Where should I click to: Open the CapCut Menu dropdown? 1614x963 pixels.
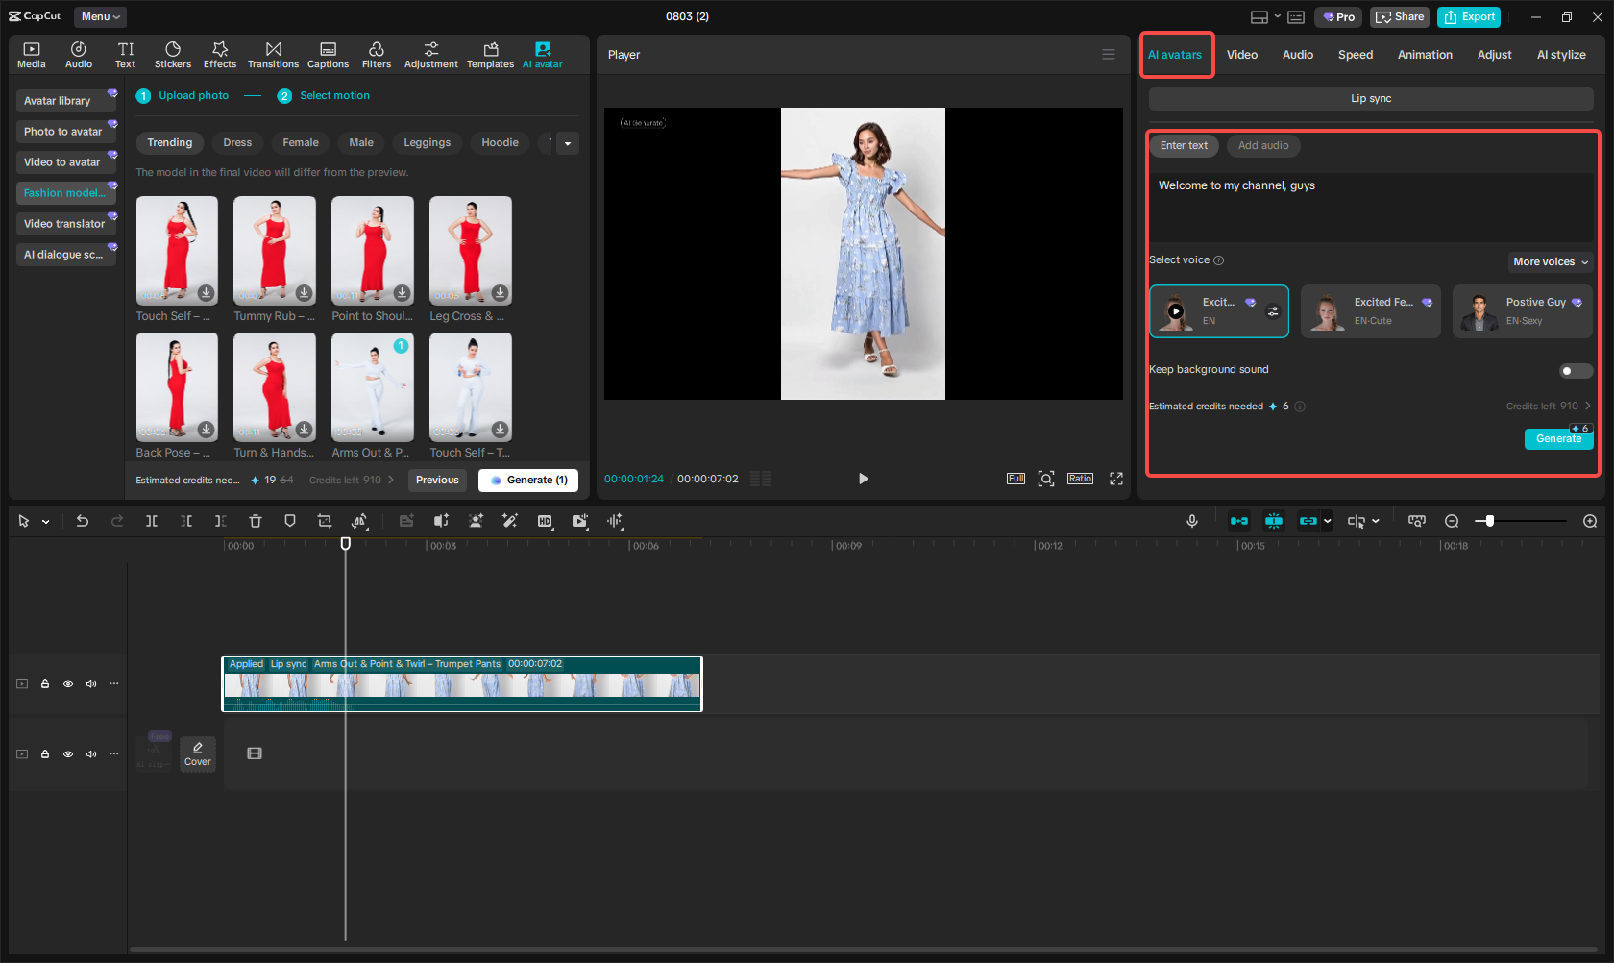(99, 16)
